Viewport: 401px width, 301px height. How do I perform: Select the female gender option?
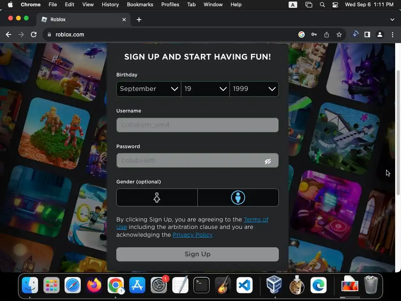click(157, 198)
